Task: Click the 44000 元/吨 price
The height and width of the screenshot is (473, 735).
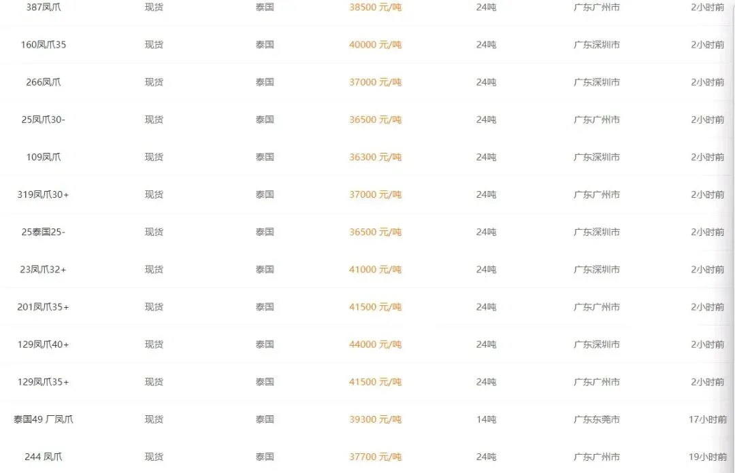Action: click(x=375, y=344)
